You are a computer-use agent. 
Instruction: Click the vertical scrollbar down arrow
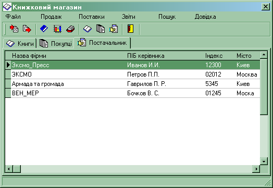[264, 161]
